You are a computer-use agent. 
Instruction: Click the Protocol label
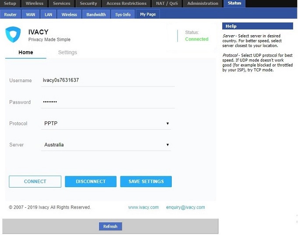point(18,123)
